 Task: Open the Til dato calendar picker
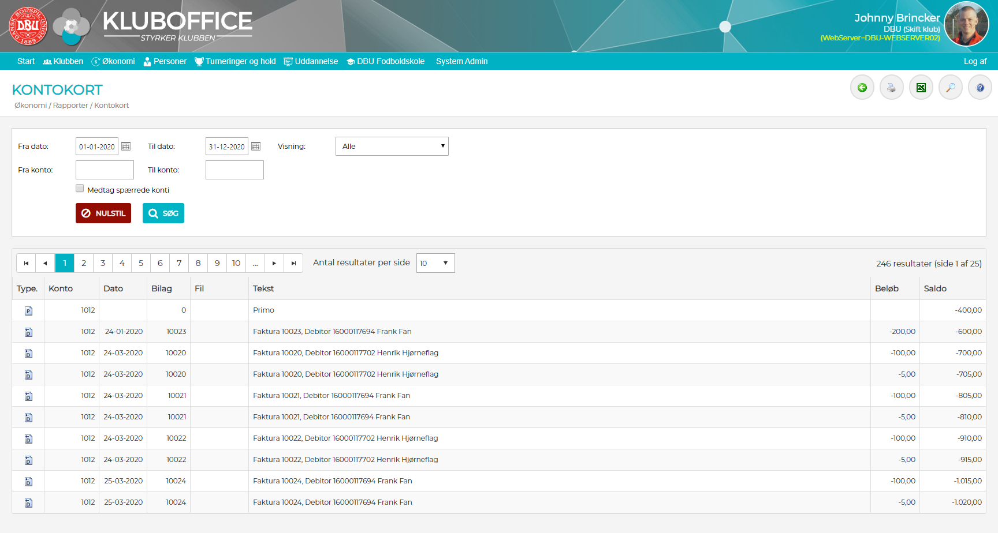coord(256,147)
